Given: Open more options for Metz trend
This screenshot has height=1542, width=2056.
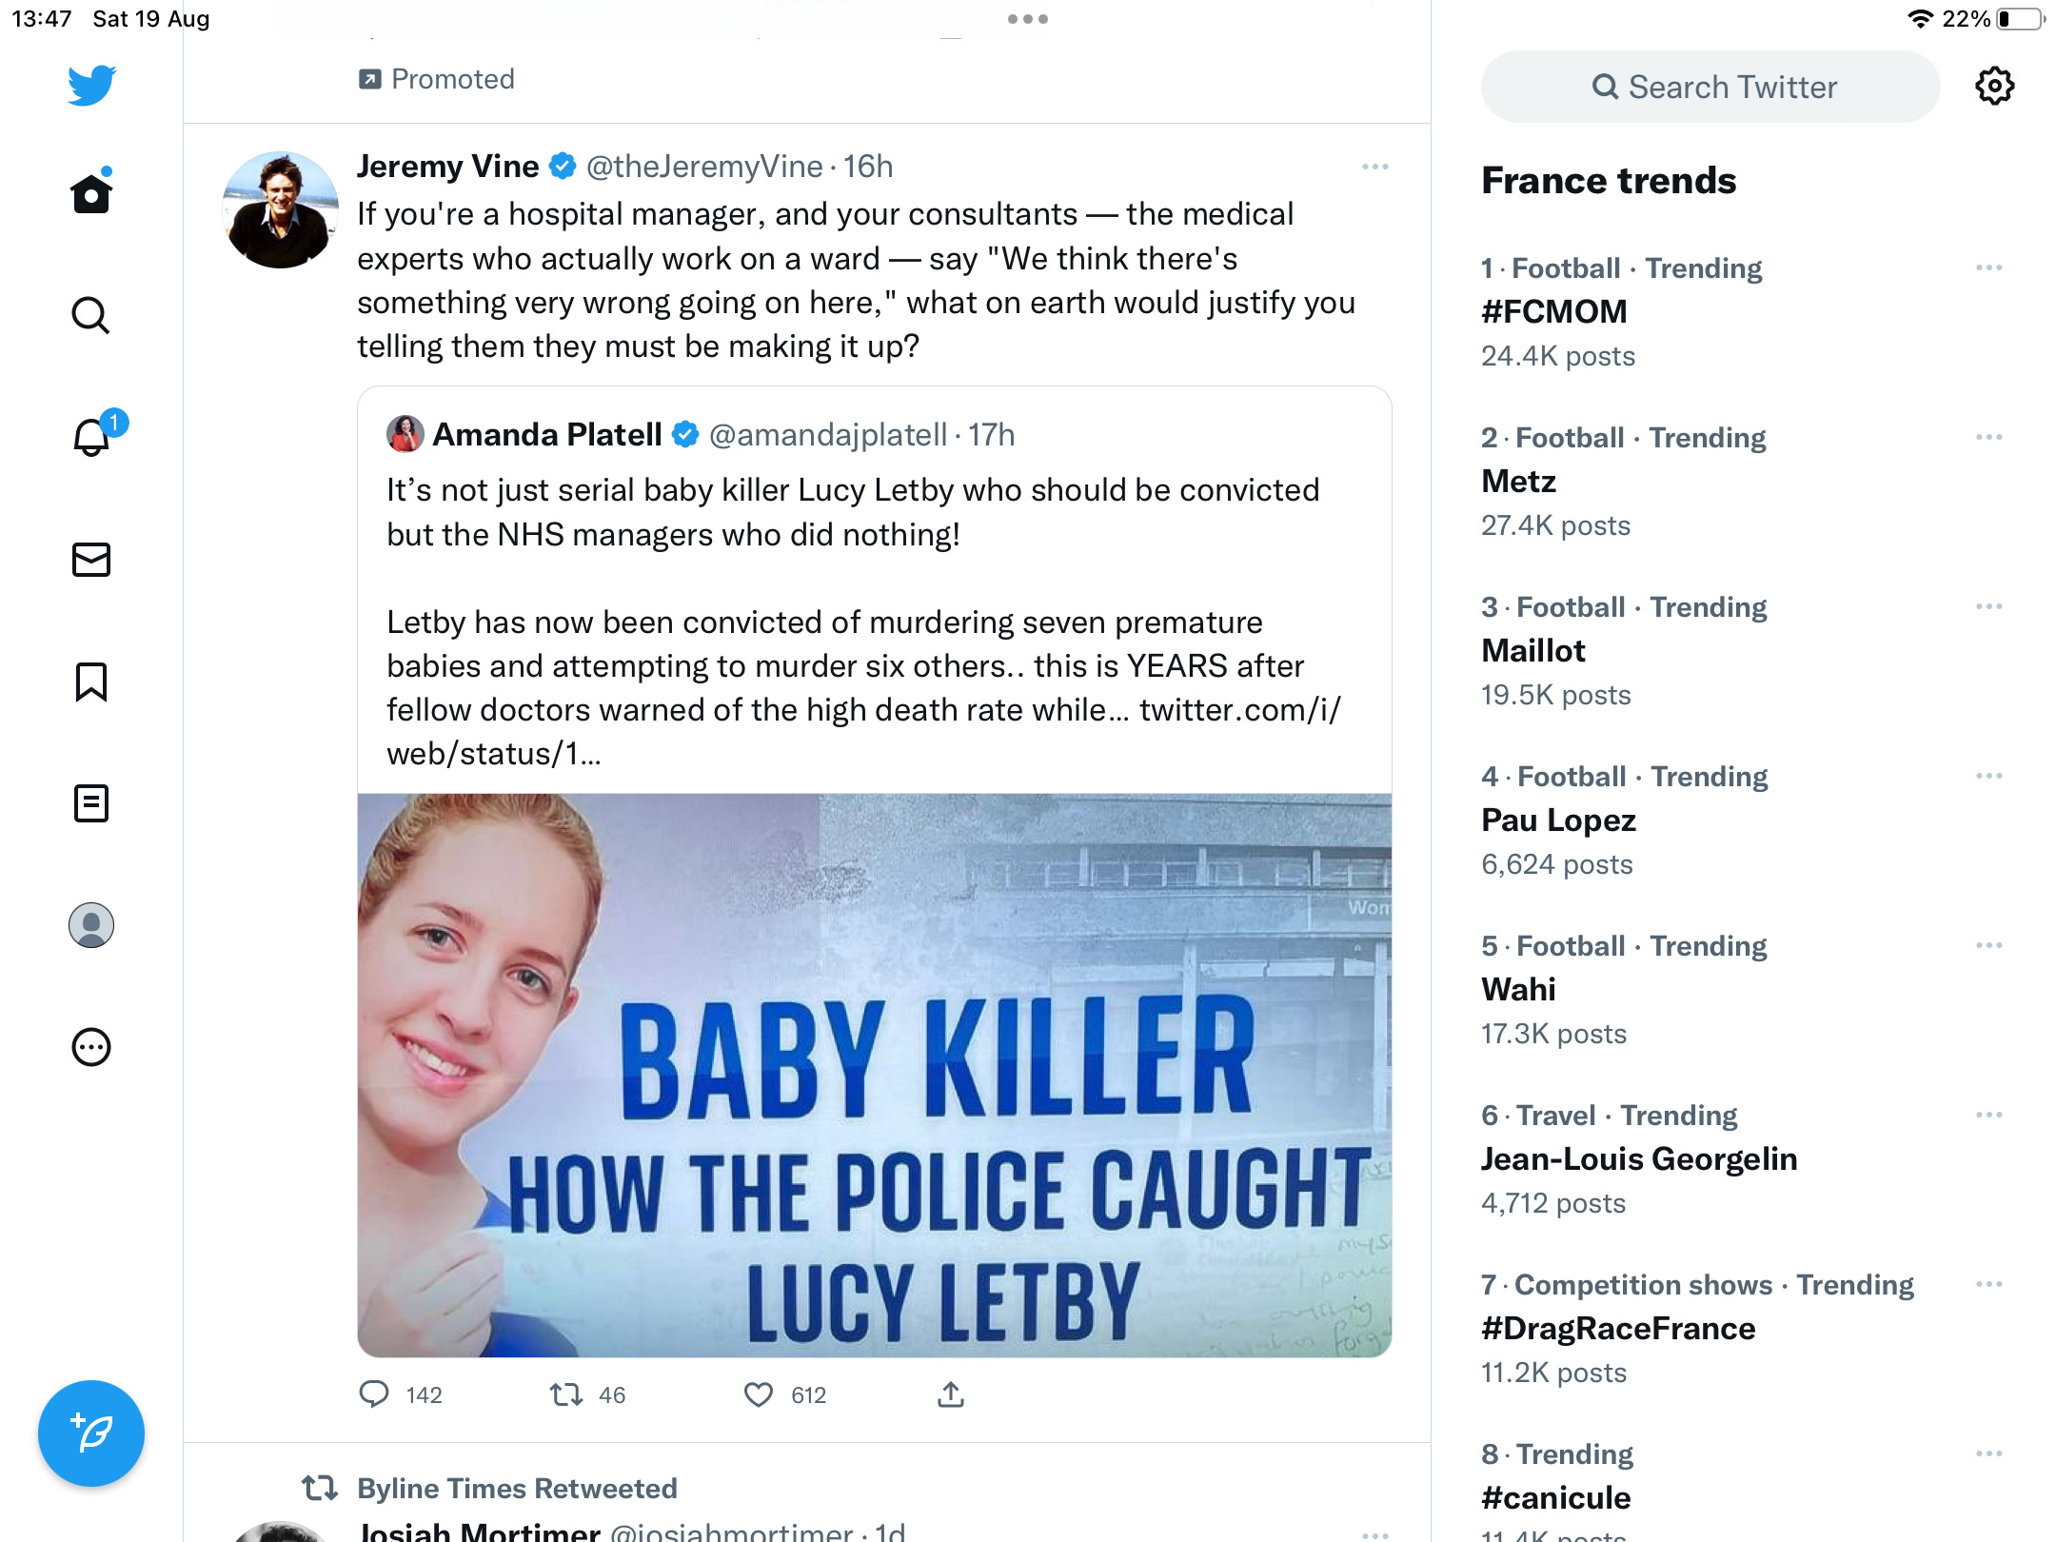Looking at the screenshot, I should pos(1988,438).
